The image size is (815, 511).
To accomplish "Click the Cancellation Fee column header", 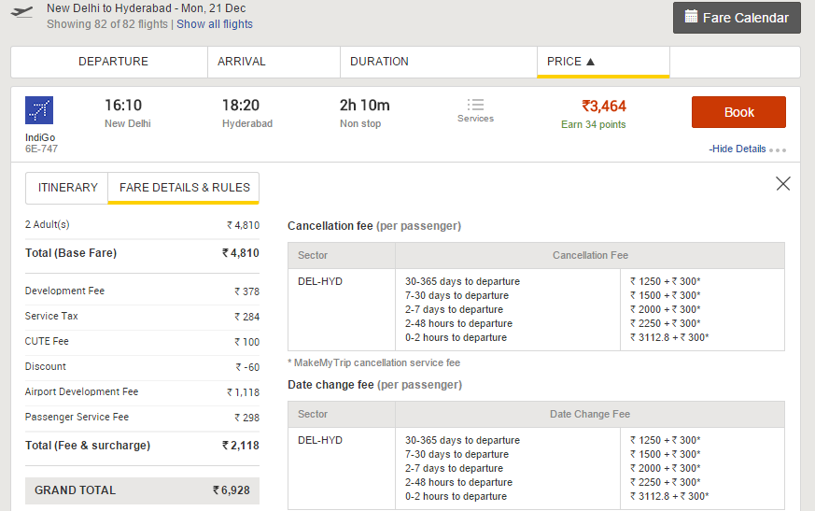I will (590, 256).
